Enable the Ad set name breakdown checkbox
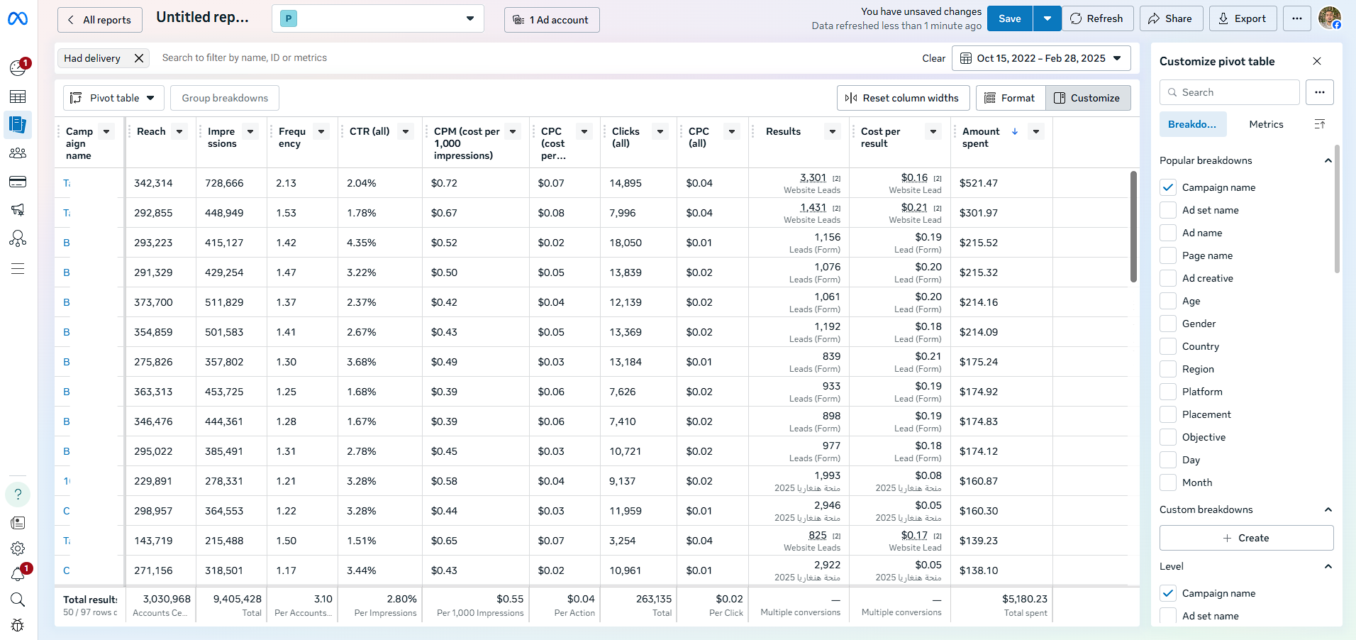Image resolution: width=1356 pixels, height=640 pixels. tap(1168, 210)
